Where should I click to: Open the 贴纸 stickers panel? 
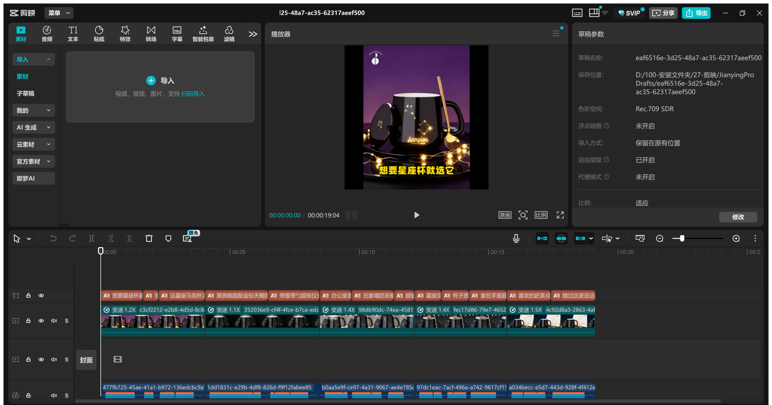(99, 34)
